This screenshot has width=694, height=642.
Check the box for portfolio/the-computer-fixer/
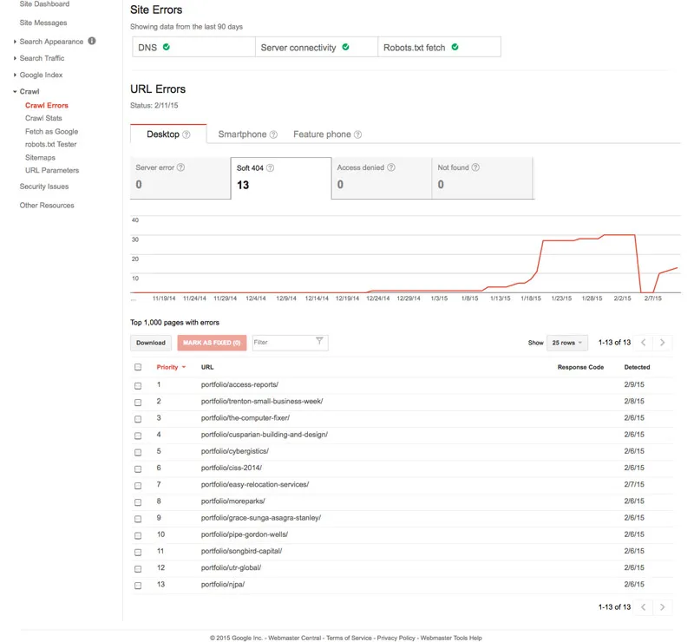138,419
